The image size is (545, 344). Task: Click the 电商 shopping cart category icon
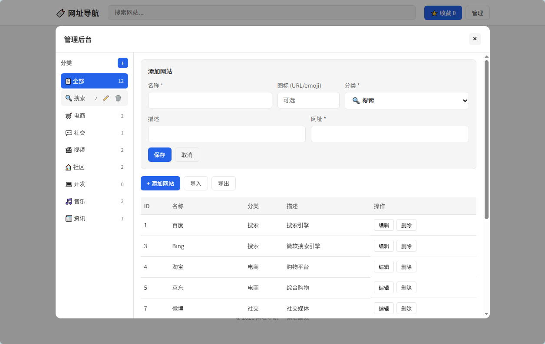coord(69,115)
